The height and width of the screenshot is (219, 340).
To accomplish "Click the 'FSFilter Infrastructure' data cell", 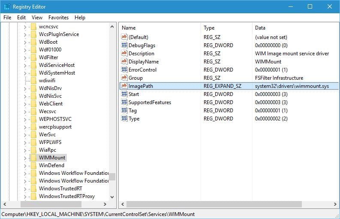I will [x=279, y=78].
